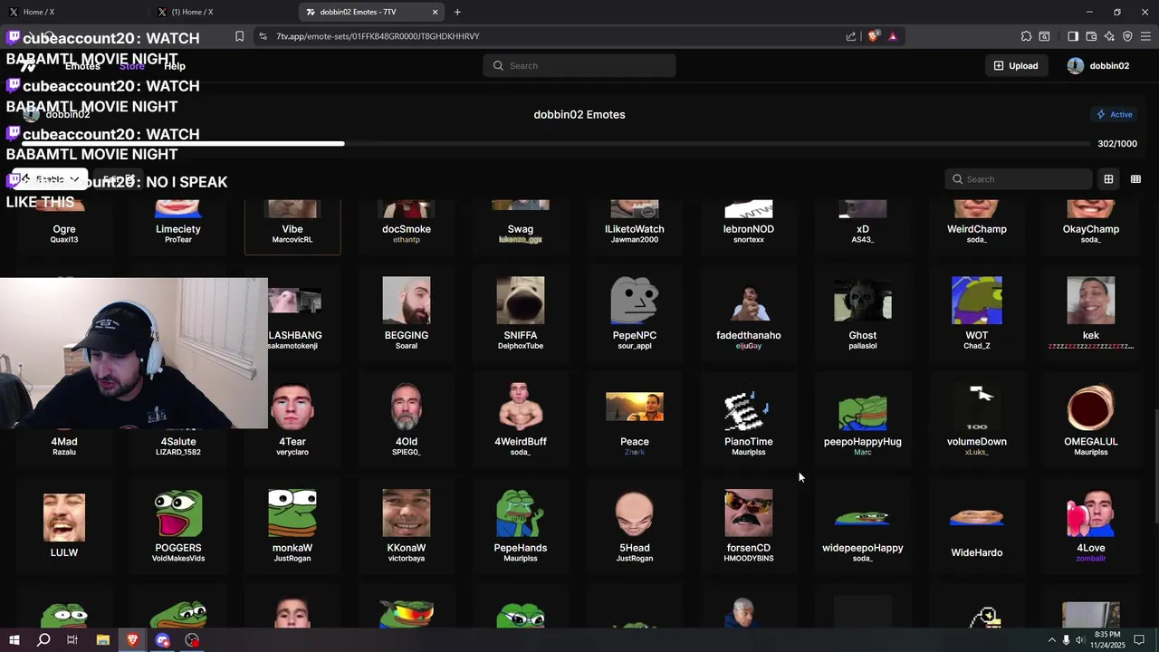Click the Active status badge
The height and width of the screenshot is (652, 1159).
[1115, 114]
